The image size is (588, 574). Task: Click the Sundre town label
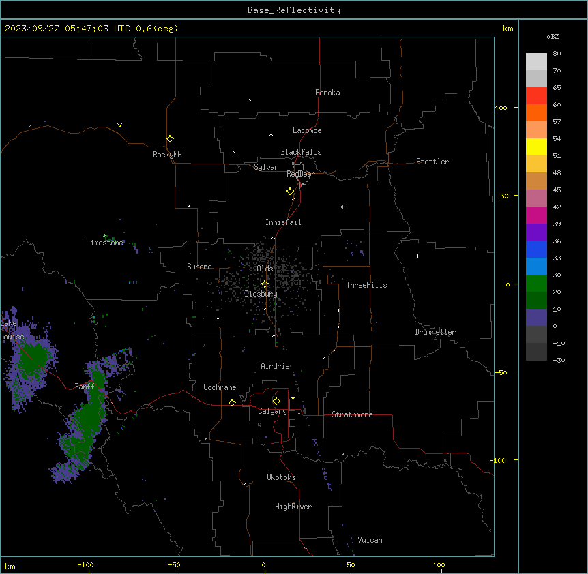199,267
